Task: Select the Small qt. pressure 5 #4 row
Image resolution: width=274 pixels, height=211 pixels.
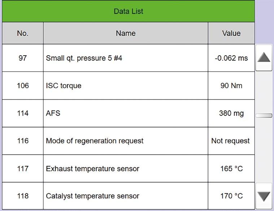Action: pos(125,58)
